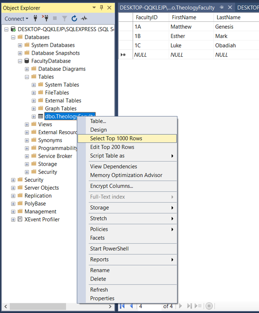Open the Policies submenu
259x313 pixels.
tap(127, 229)
